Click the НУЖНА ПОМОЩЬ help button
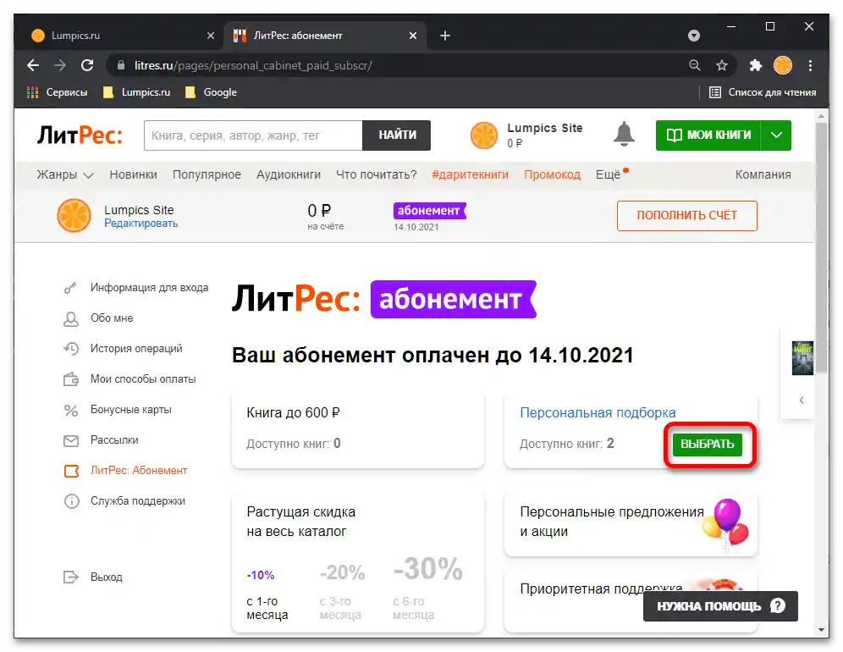 click(720, 605)
